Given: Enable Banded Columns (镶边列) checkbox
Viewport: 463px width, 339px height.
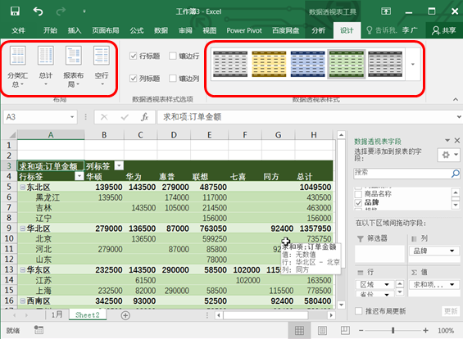Looking at the screenshot, I should [172, 79].
